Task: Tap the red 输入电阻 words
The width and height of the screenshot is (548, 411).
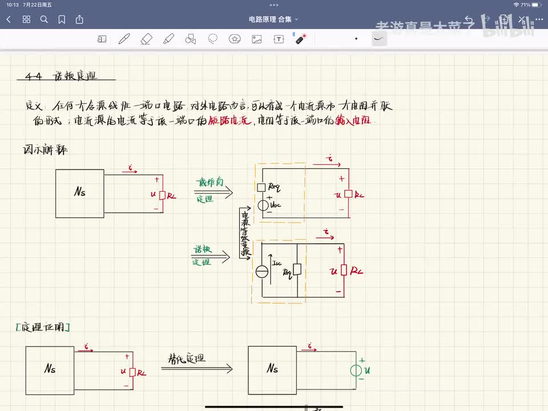Action: (353, 120)
